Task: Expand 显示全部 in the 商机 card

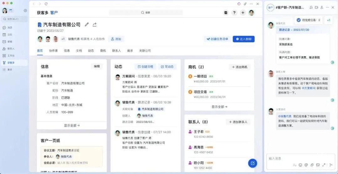Action: [x=219, y=107]
